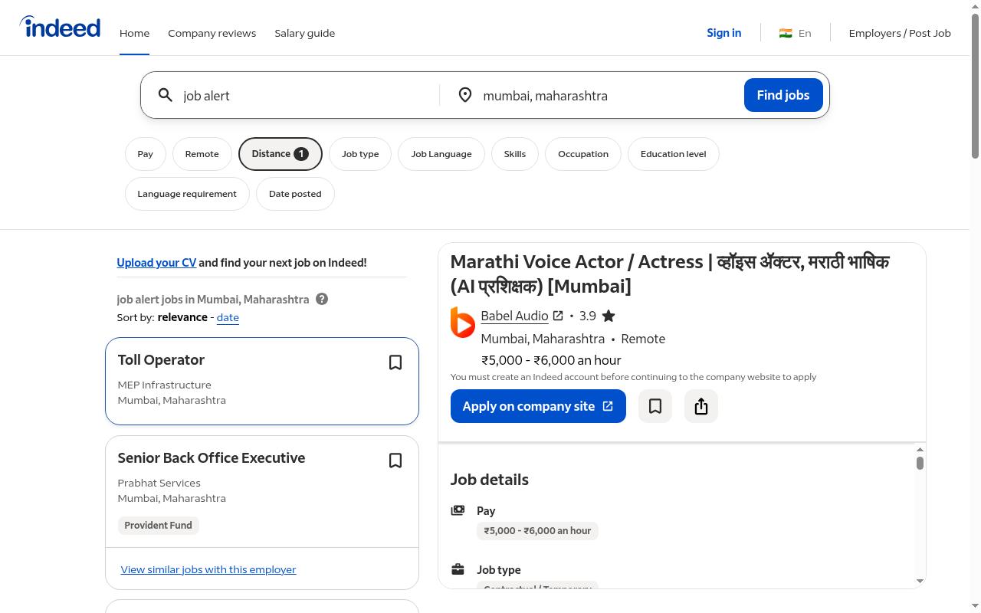Click the Provident Fund tag
The height and width of the screenshot is (613, 981).
click(x=159, y=526)
